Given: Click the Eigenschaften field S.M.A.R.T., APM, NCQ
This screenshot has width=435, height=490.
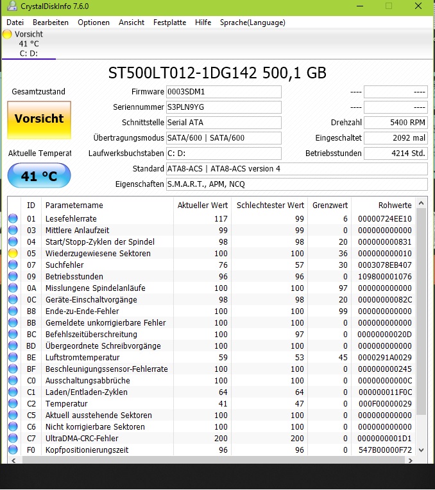Looking at the screenshot, I should [296, 184].
